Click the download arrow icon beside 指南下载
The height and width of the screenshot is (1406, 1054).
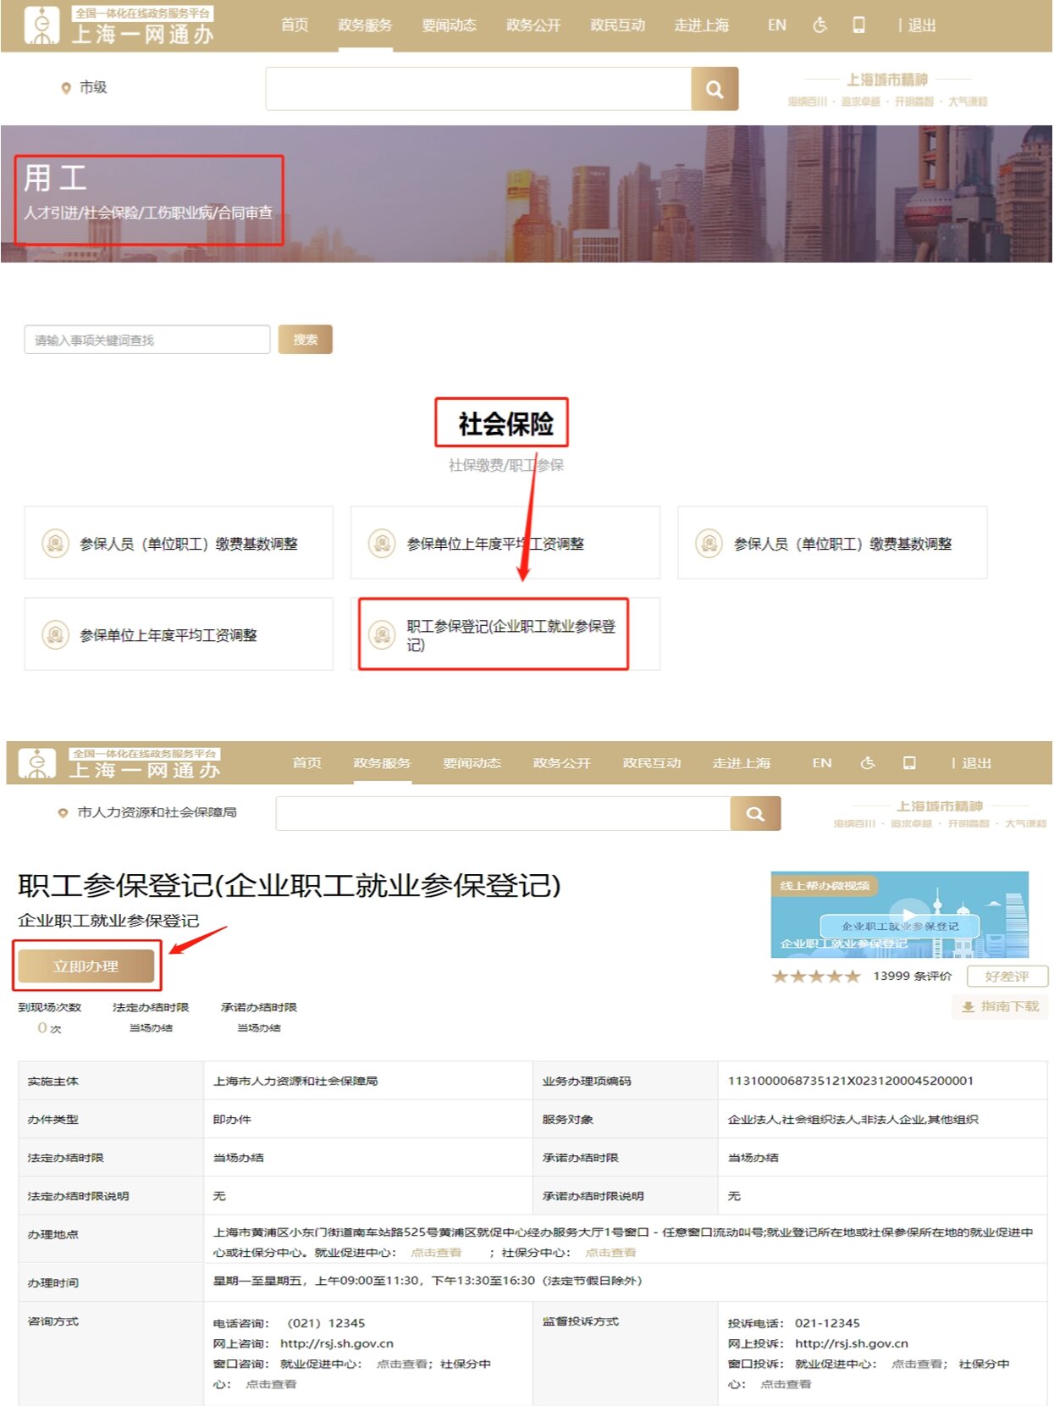[x=968, y=1007]
